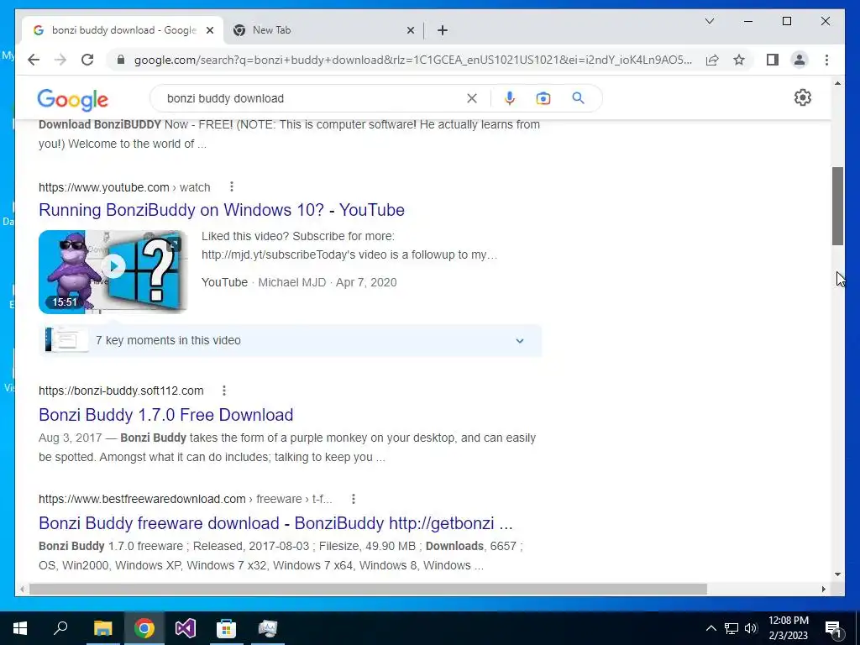The height and width of the screenshot is (645, 860).
Task: Switch to the New Tab tab
Action: (x=323, y=30)
